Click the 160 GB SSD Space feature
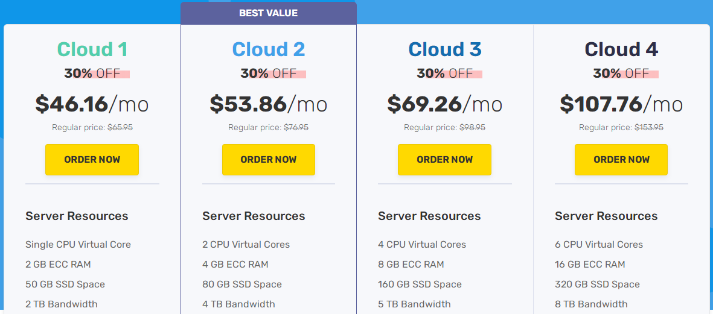713x314 pixels. [x=420, y=284]
